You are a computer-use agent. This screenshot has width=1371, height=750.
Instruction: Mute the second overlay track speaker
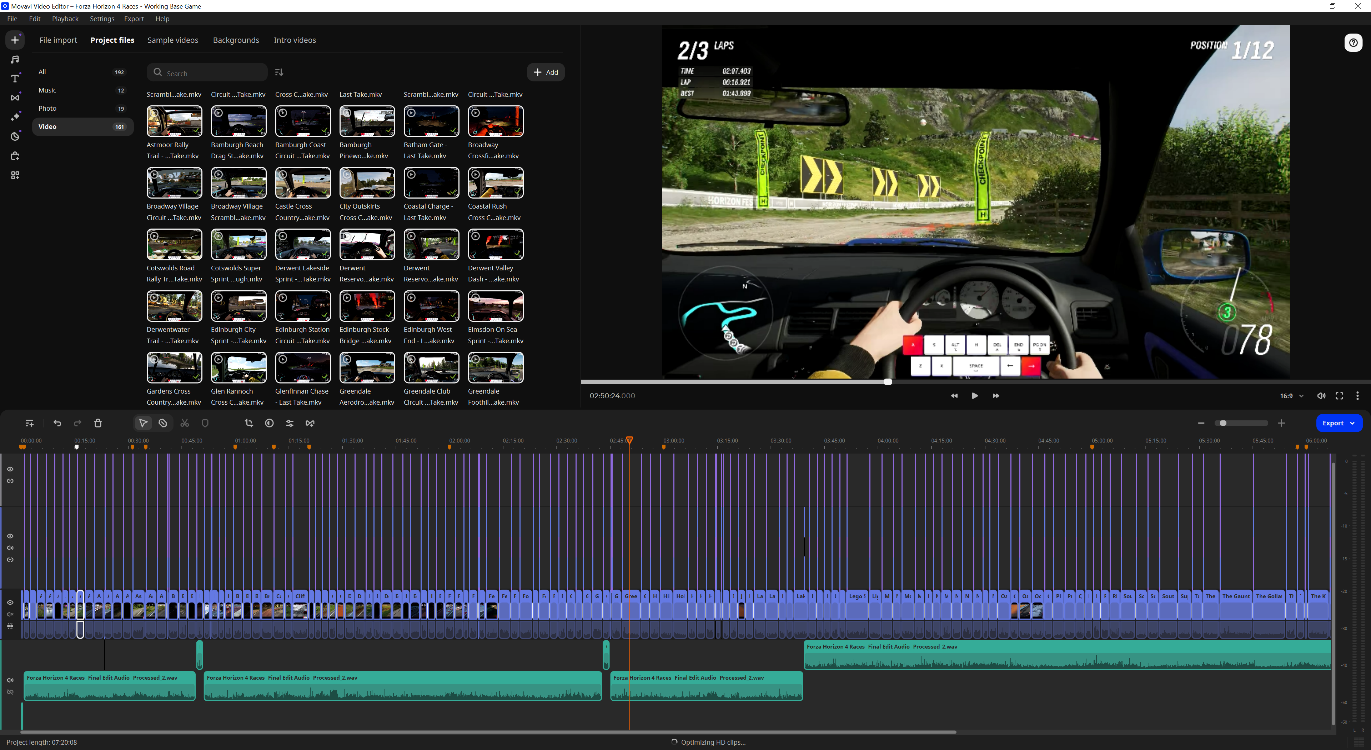pos(10,548)
